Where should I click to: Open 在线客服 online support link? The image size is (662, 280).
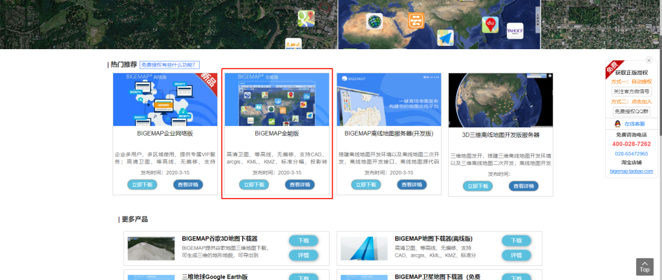pyautogui.click(x=635, y=124)
